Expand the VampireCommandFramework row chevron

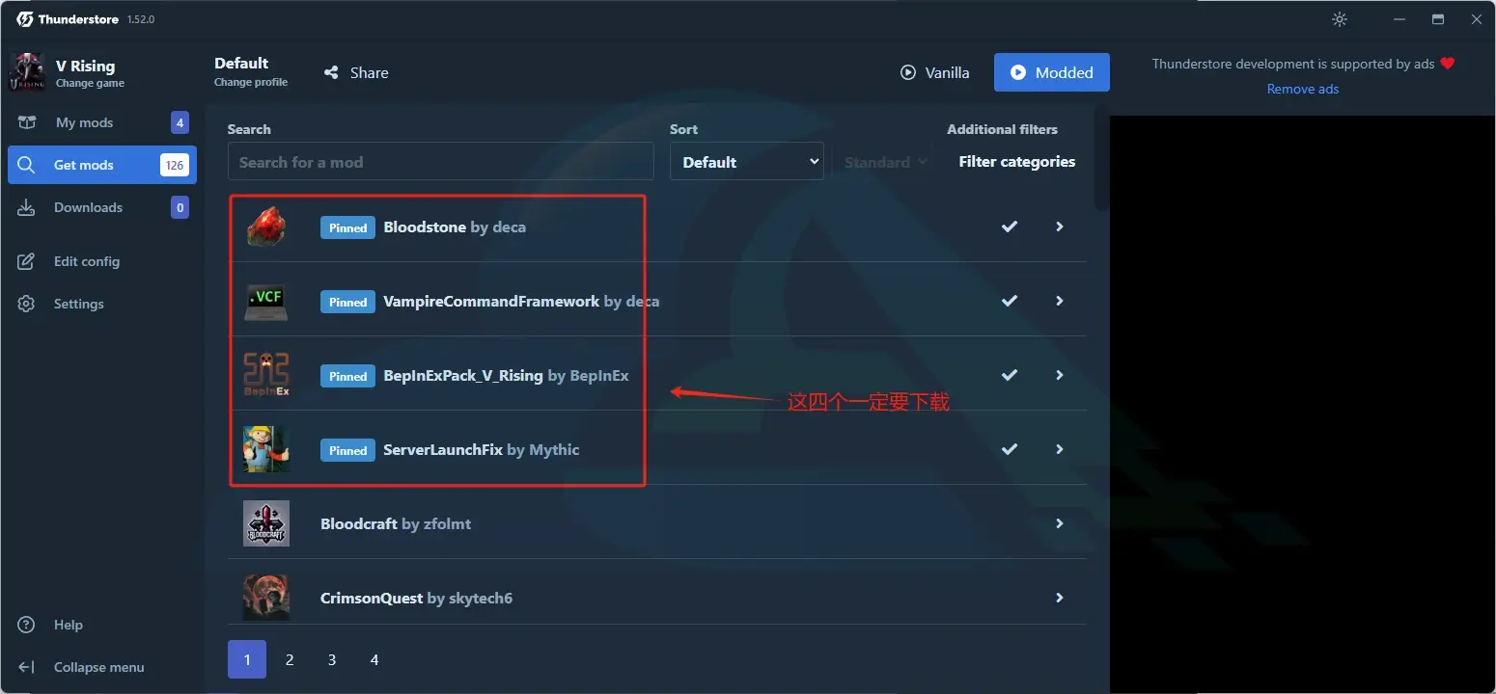tap(1060, 301)
